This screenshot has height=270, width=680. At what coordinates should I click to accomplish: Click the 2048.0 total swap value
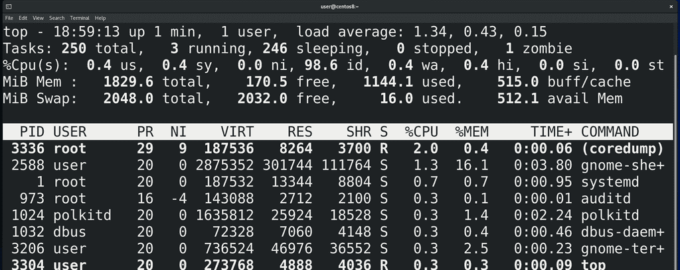128,99
